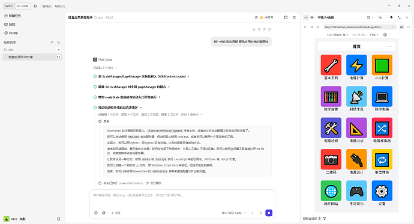Open the Edit menu in the title bar

(x=47, y=6)
